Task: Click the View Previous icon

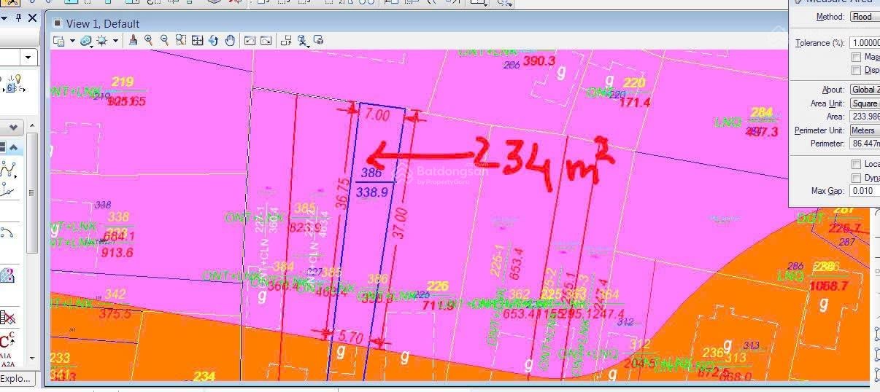Action: tap(250, 41)
